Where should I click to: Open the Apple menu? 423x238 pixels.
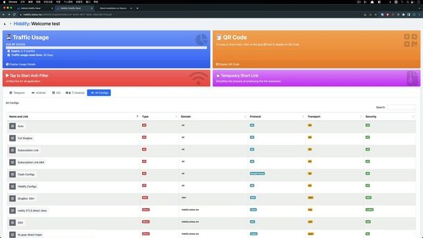pos(4,2)
